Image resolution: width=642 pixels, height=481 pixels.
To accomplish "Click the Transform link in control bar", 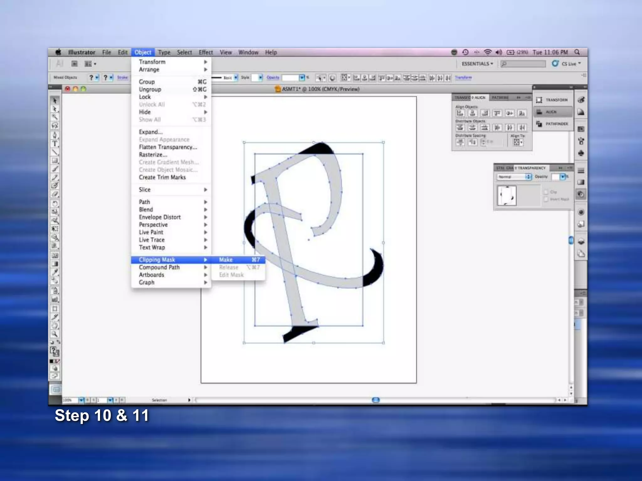I will (x=463, y=77).
